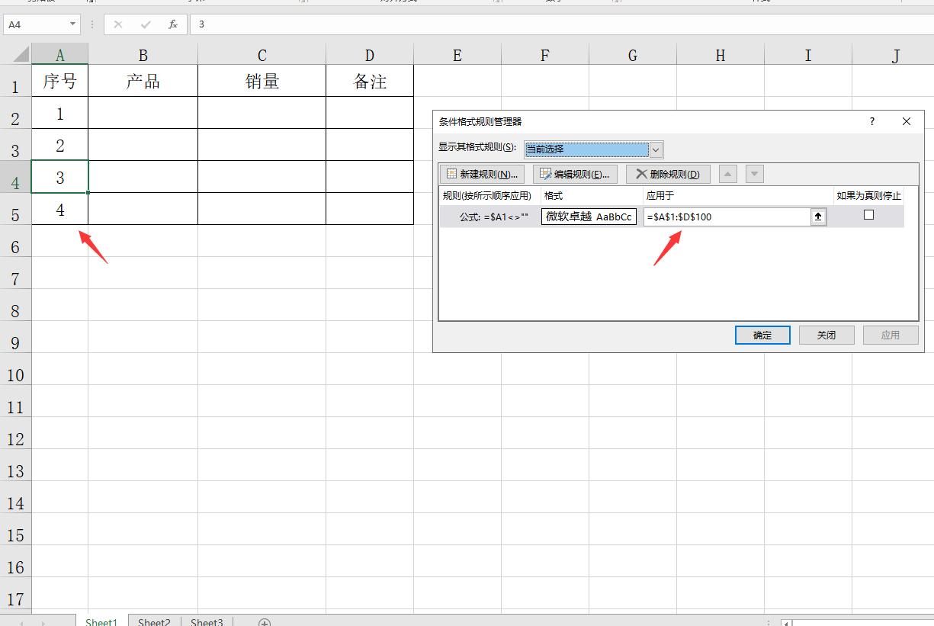This screenshot has width=934, height=626.
Task: Click the cancel entry X icon
Action: (x=118, y=24)
